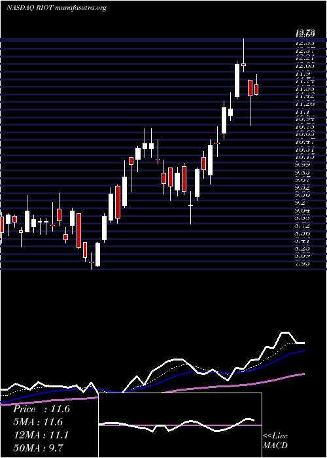Click the 9.2 price axis label
Viewport: 327px width, 458px height.
(301, 202)
